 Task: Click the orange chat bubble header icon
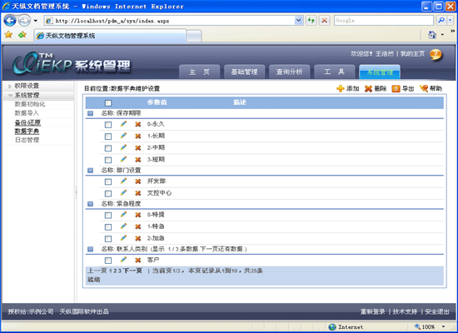coord(436,55)
